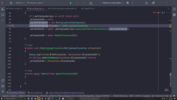Open the Slither.io project dropdown
This screenshot has height=100, width=177.
[x=20, y=3]
